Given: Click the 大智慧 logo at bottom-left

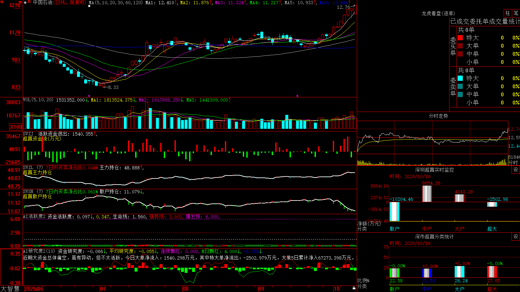Looking at the screenshot, I should pos(10,289).
